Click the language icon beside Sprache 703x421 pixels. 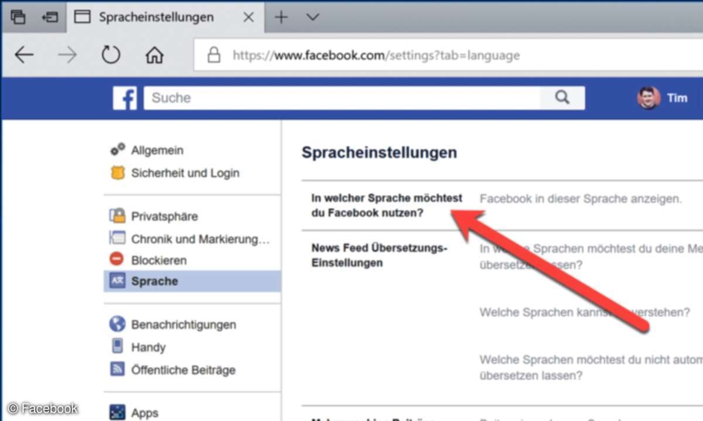point(118,281)
